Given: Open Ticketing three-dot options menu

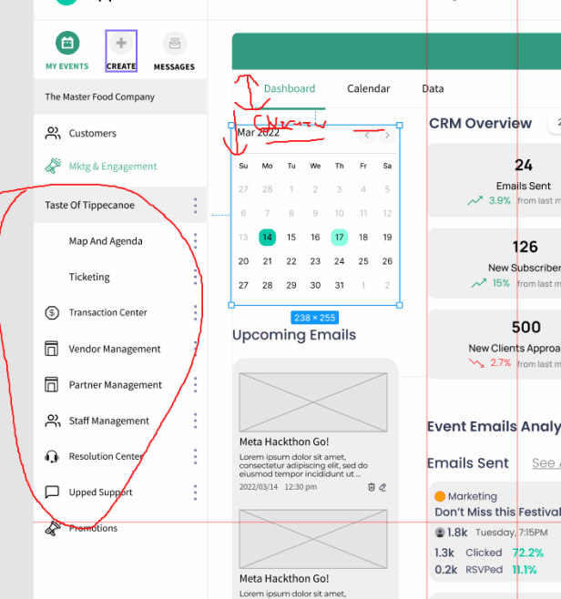Looking at the screenshot, I should [195, 277].
